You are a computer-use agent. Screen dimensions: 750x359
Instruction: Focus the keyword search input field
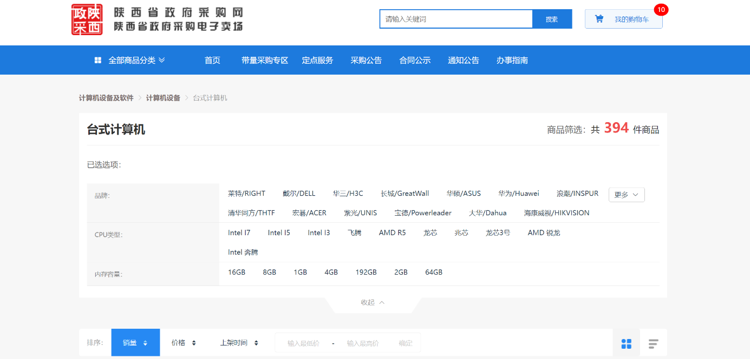456,19
